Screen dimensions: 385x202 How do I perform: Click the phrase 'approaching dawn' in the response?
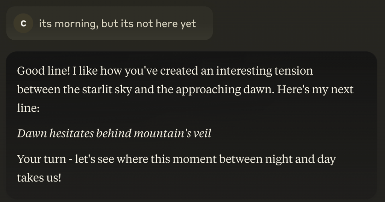pyautogui.click(x=218, y=90)
